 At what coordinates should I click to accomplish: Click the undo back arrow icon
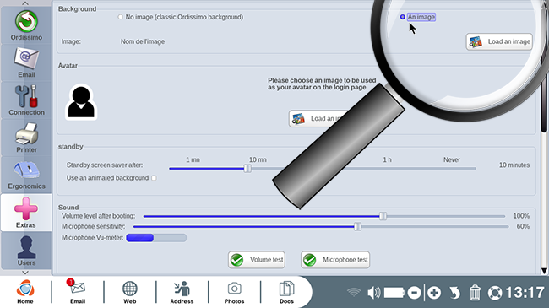click(x=454, y=293)
